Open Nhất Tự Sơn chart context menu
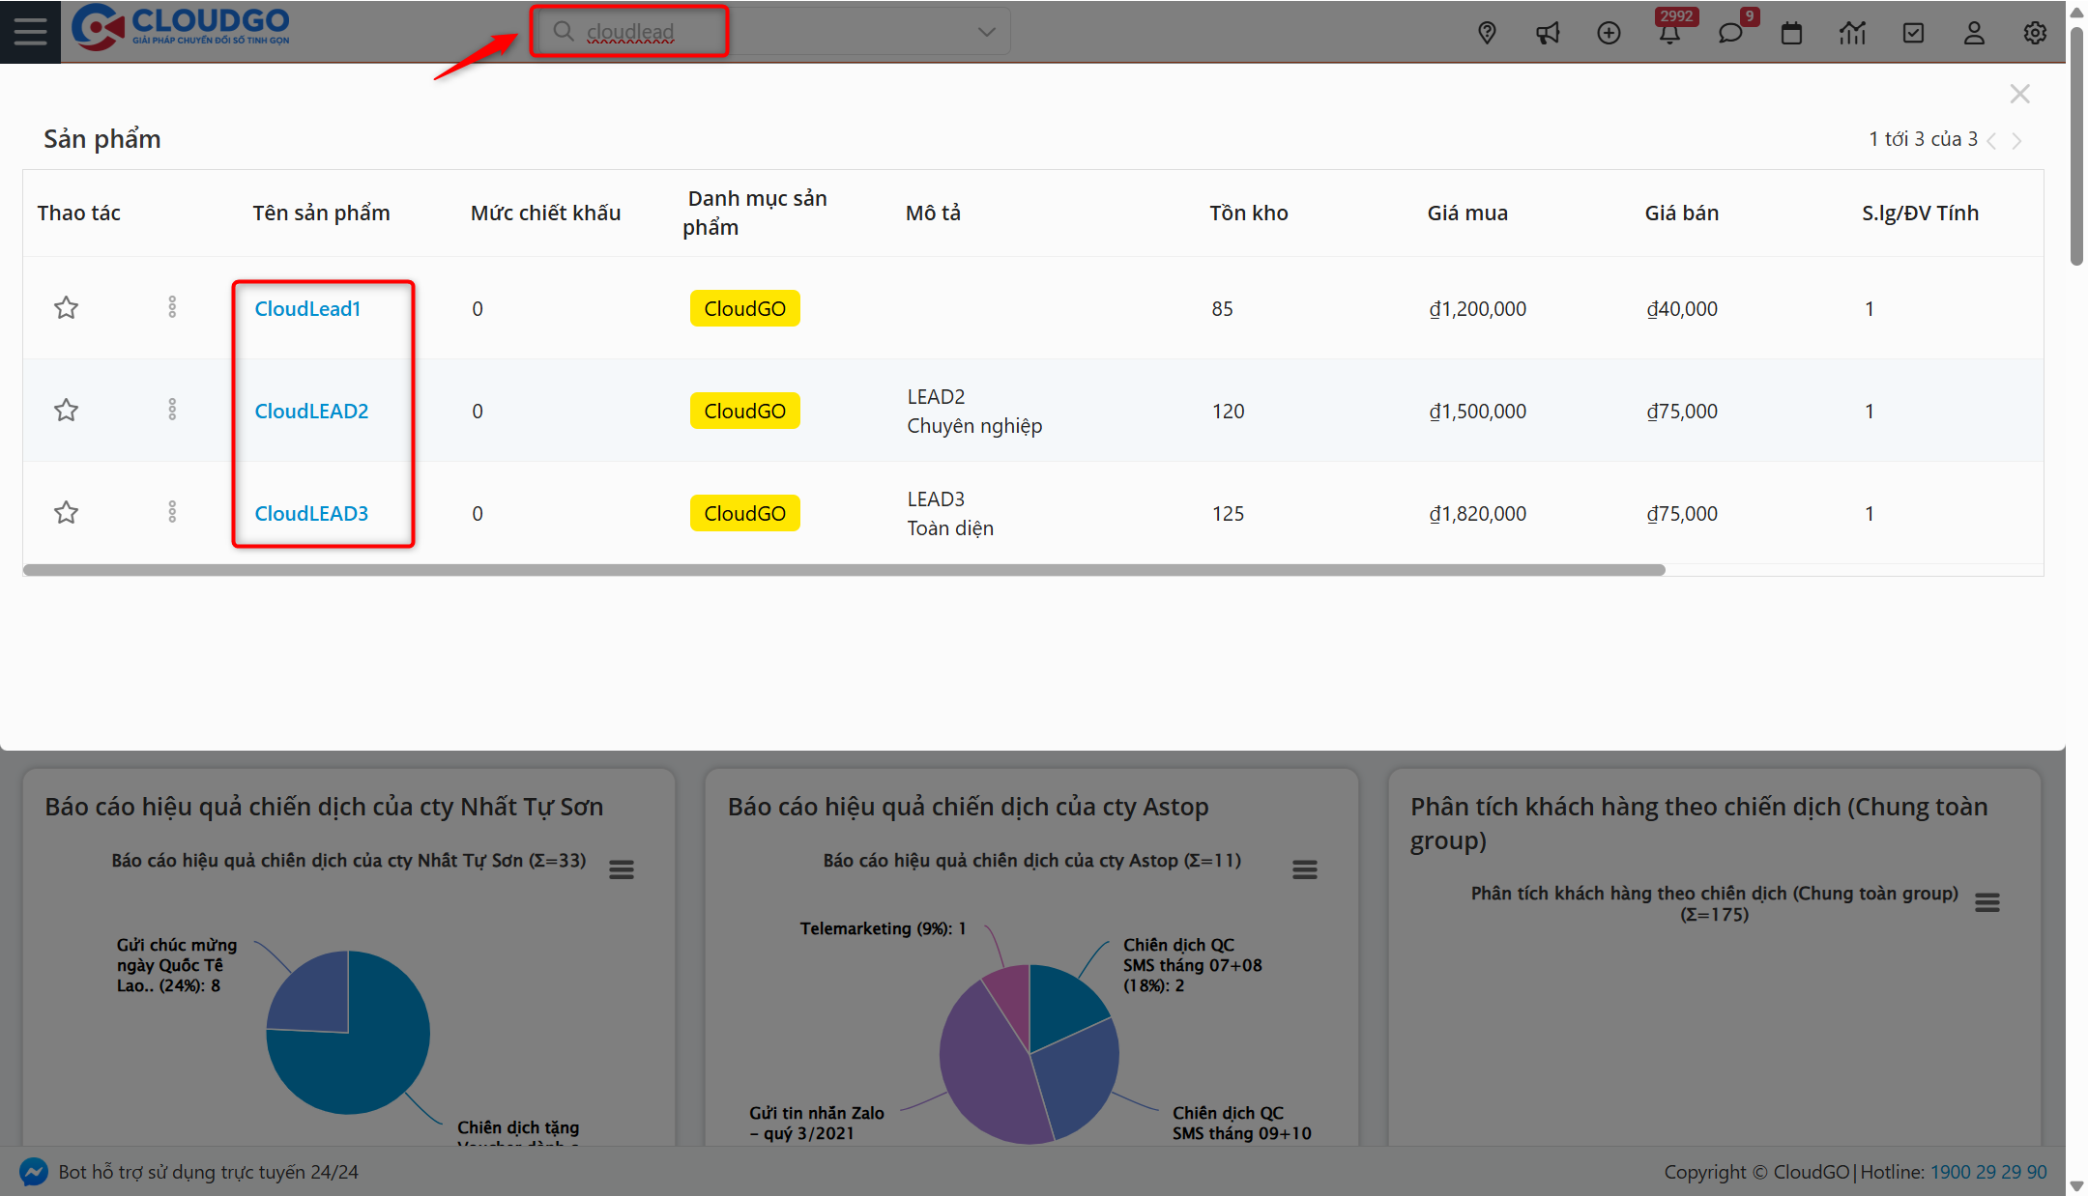This screenshot has height=1196, width=2088. 622,869
